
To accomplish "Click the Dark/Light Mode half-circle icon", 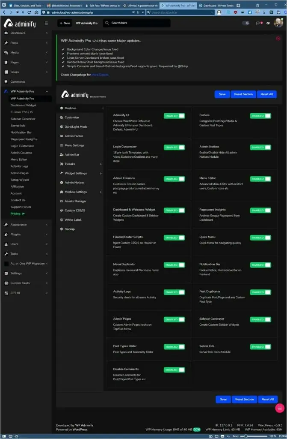I will [62, 127].
